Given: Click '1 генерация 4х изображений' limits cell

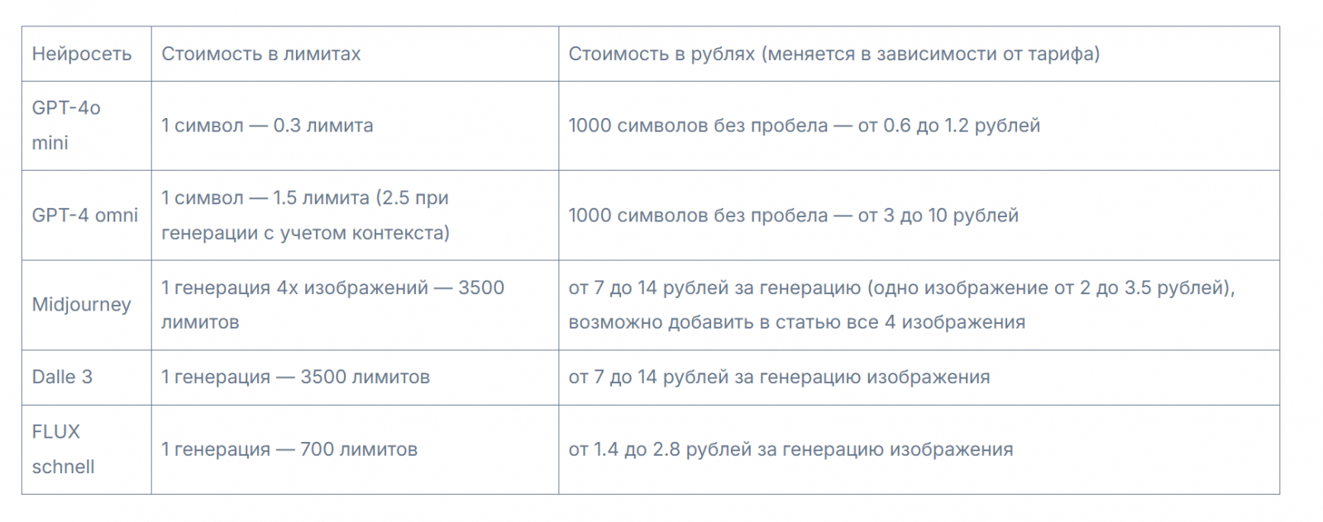Looking at the screenshot, I should point(332,288).
